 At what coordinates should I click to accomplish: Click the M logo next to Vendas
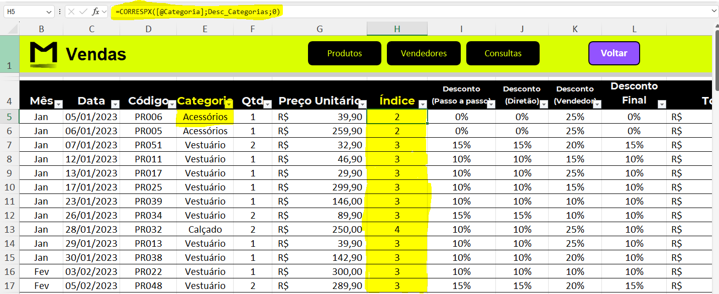[x=44, y=54]
